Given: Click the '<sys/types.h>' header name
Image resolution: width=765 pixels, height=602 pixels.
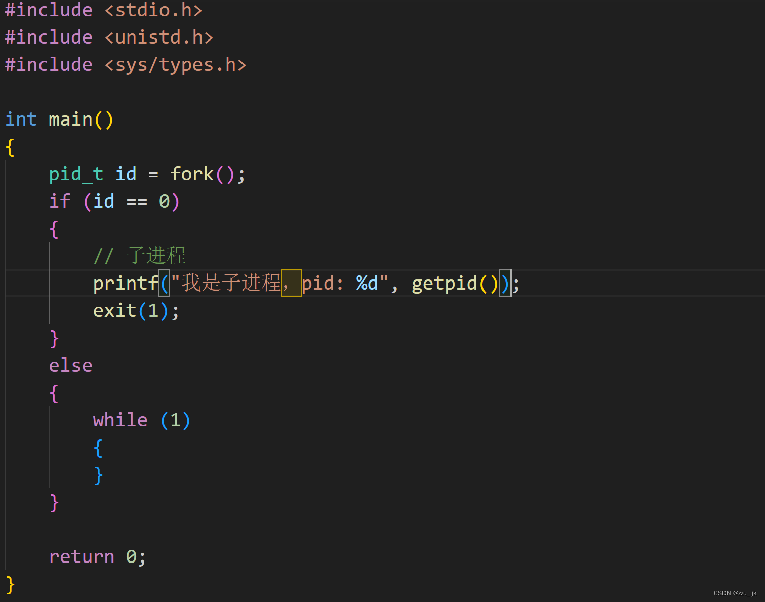Looking at the screenshot, I should [x=176, y=65].
